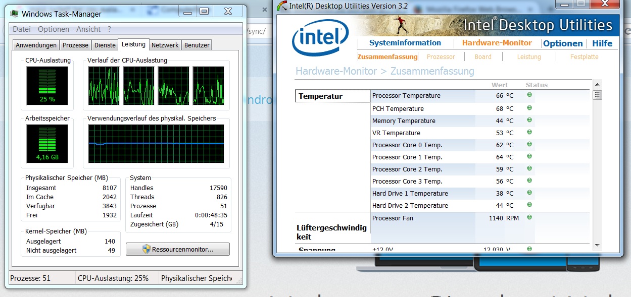631x297 pixels.
Task: Click Processor Core 3 Temp. status indicator
Action: tap(529, 181)
